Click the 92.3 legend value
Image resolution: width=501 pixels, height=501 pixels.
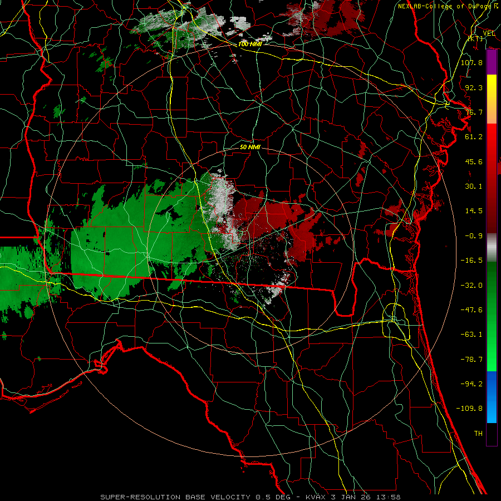(x=474, y=87)
